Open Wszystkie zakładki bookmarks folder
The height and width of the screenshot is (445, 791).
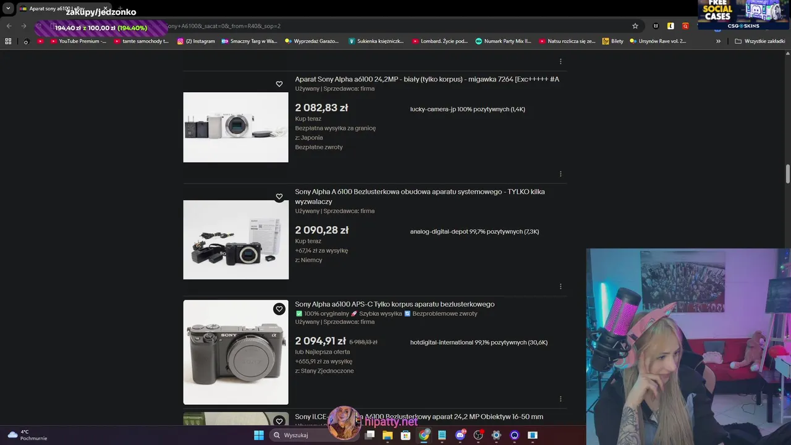759,41
